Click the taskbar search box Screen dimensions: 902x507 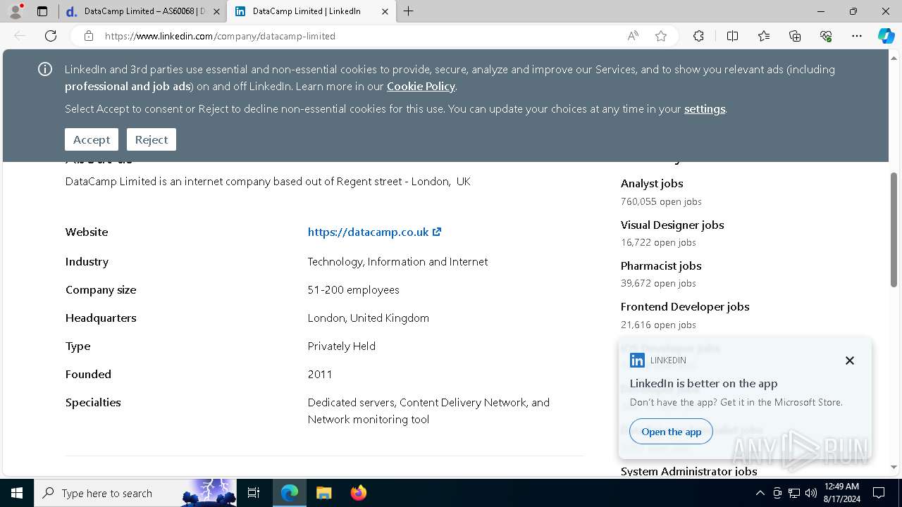(135, 493)
